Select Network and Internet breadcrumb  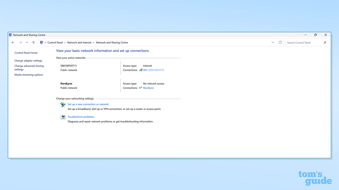[79, 42]
